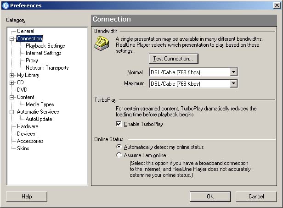The width and height of the screenshot is (283, 208).
Task: Collapse the Connection tree node
Action: point(12,39)
